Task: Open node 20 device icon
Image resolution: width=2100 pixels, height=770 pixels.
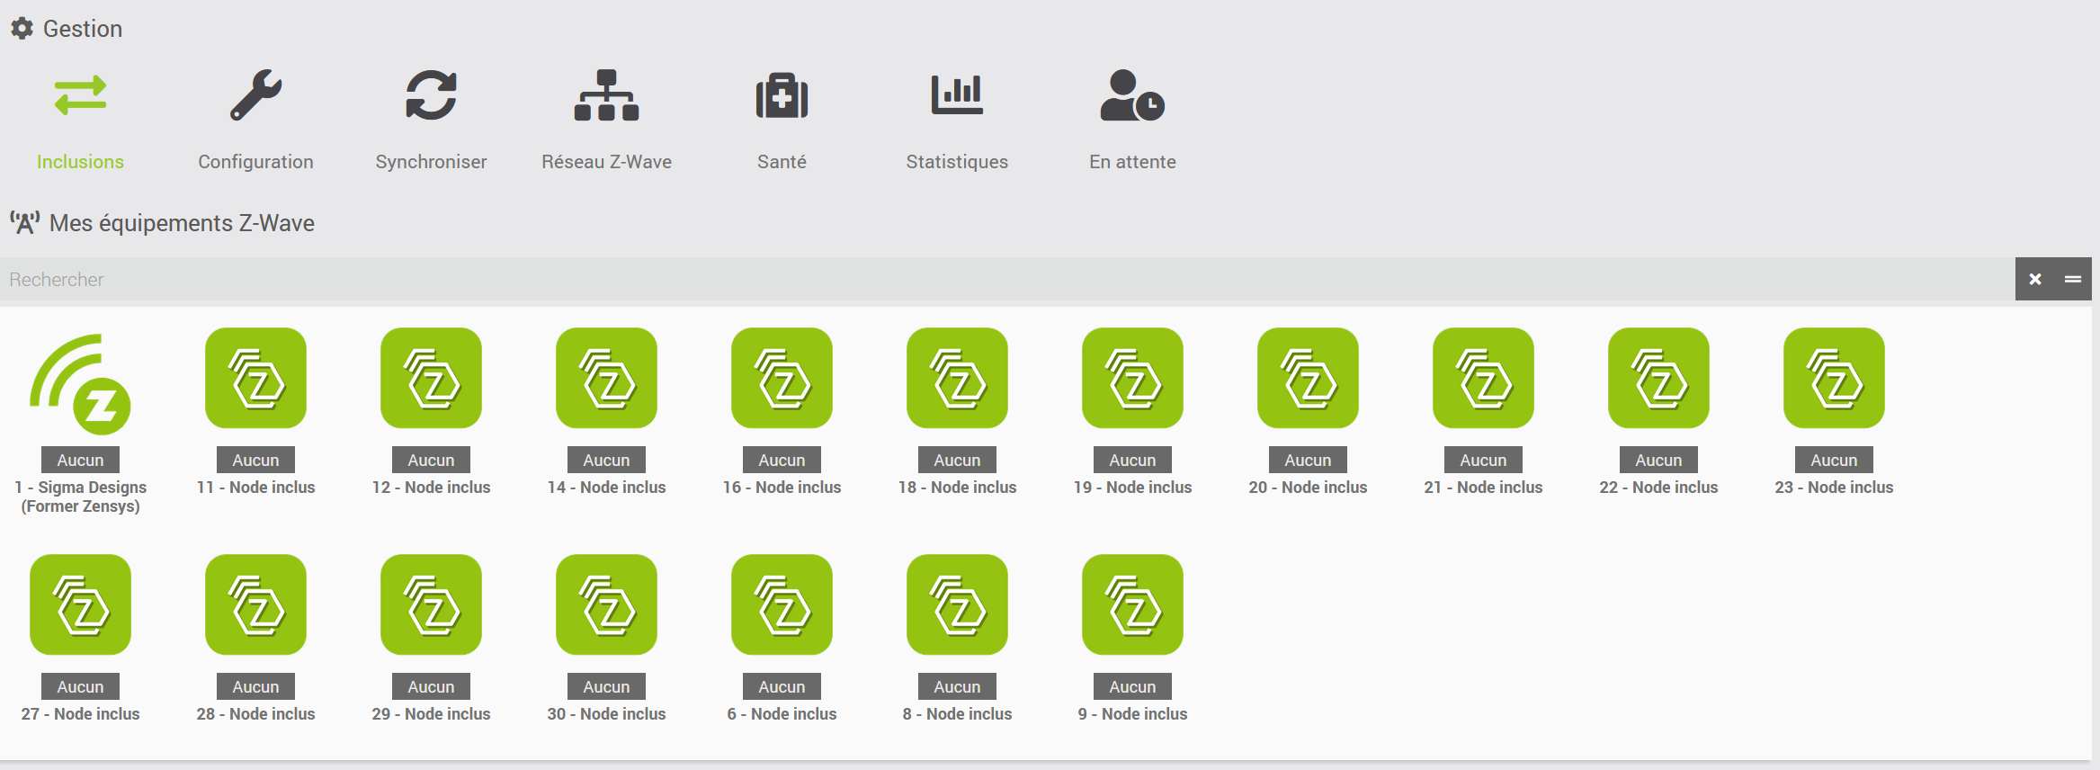Action: click(x=1308, y=378)
